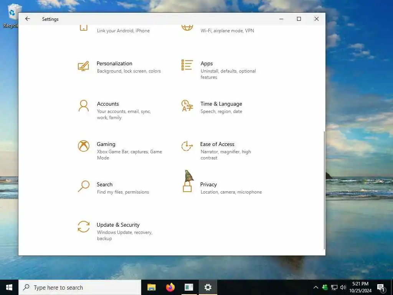Click 'Link your Android, iPhone' text
This screenshot has height=295, width=393.
123,31
